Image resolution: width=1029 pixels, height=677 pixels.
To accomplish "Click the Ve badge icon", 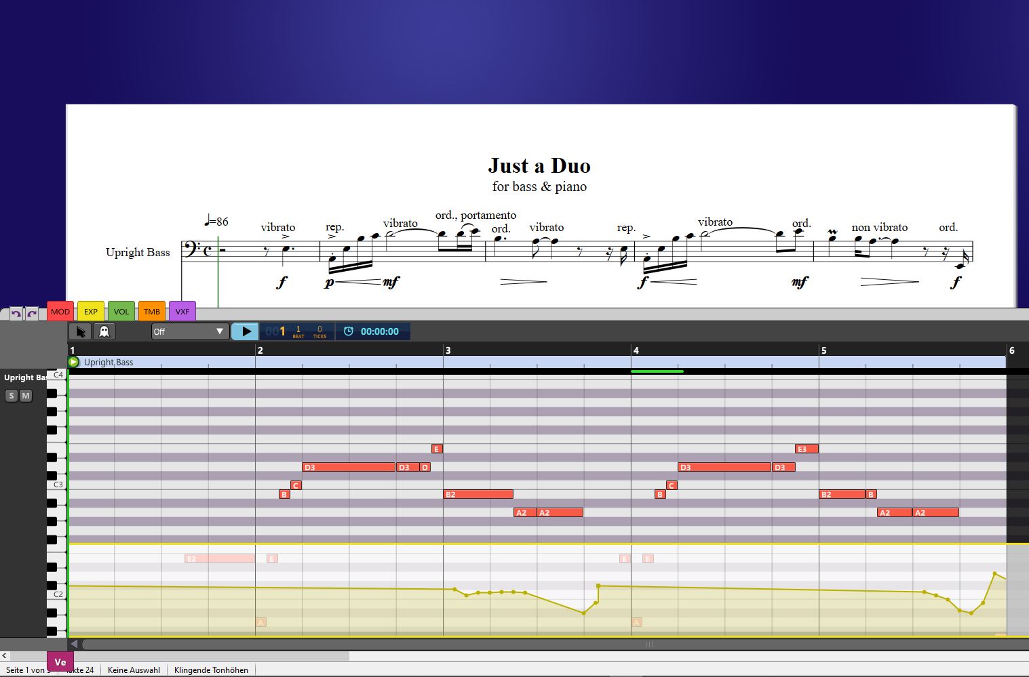I will coord(60,662).
